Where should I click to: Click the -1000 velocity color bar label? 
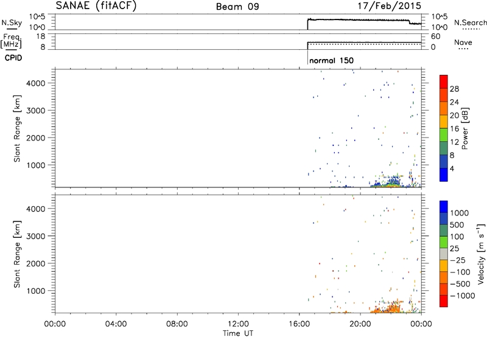[x=463, y=296]
